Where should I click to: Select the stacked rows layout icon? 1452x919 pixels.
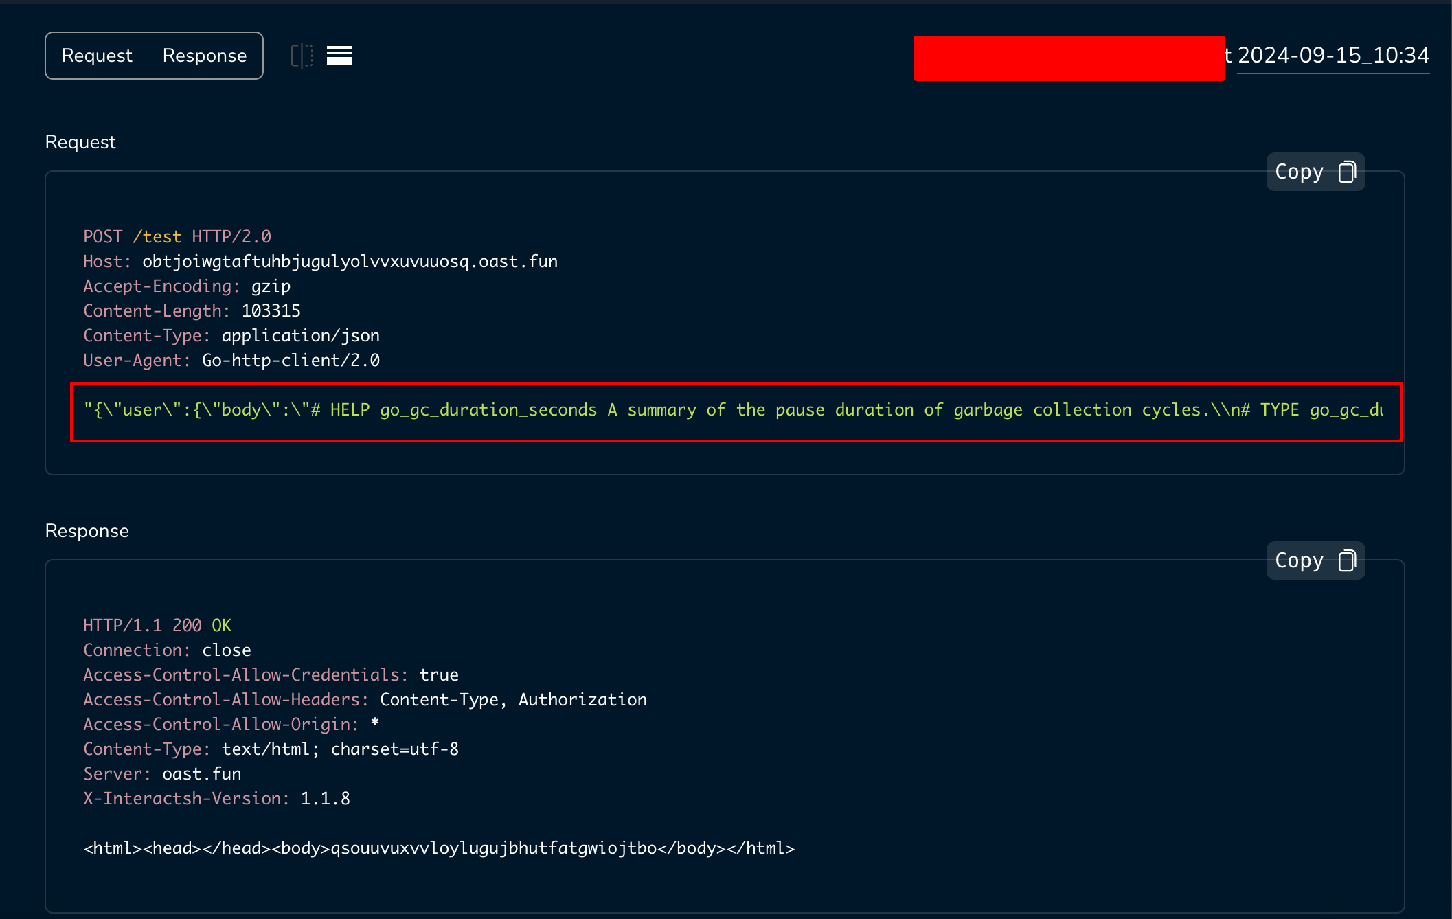point(339,56)
